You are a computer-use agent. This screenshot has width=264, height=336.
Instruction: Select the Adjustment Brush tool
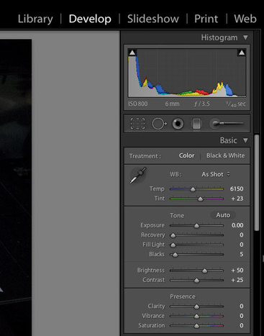227,124
